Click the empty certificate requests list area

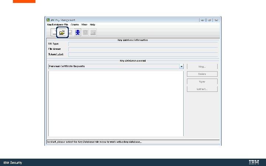point(116,104)
